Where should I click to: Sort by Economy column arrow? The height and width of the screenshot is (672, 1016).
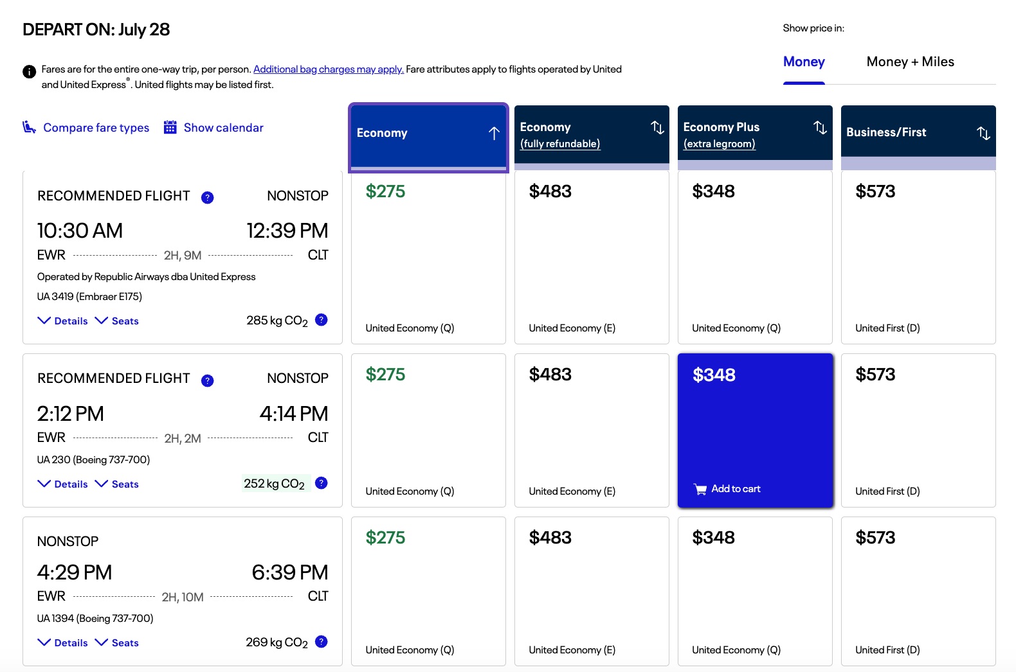click(494, 133)
